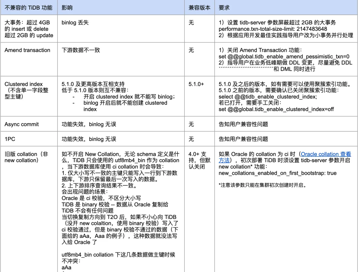This screenshot has width=358, height=272.
Task: Click the 2. 上下游排序查询结果不一致 line
Action: [x=99, y=186]
